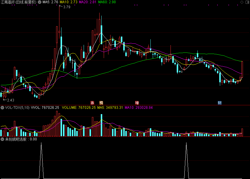Click the 3.79 high price flag marker
Image resolution: width=250 pixels, height=179 pixels.
[66, 7]
